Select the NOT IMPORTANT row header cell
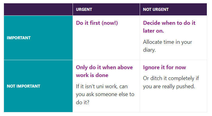Screen dimensions: 212x116 tap(38, 86)
